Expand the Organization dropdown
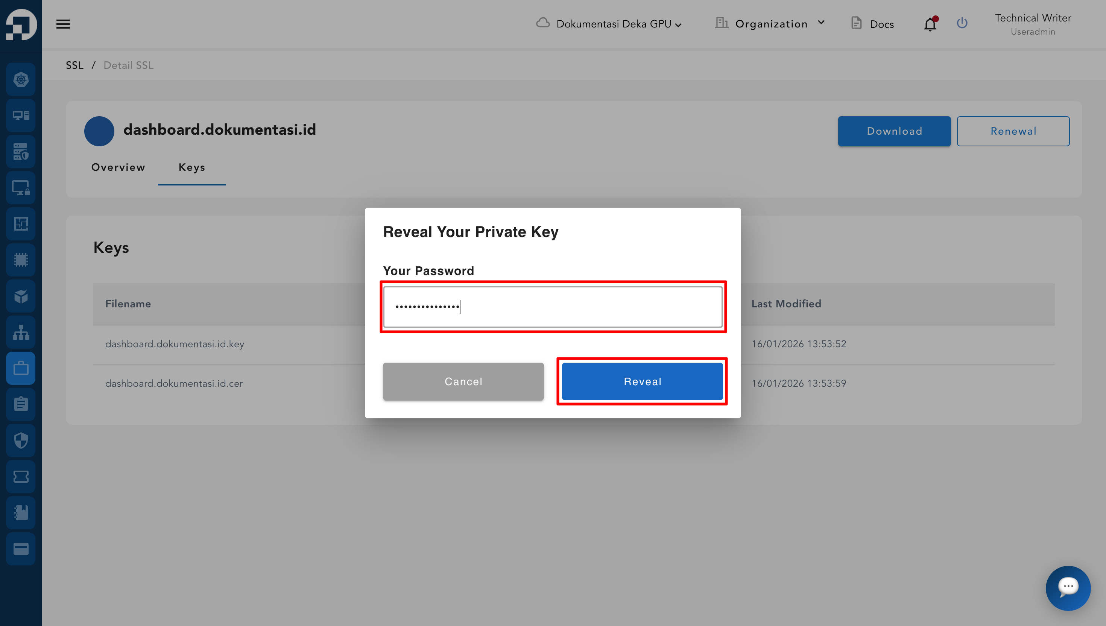1106x626 pixels. [770, 24]
